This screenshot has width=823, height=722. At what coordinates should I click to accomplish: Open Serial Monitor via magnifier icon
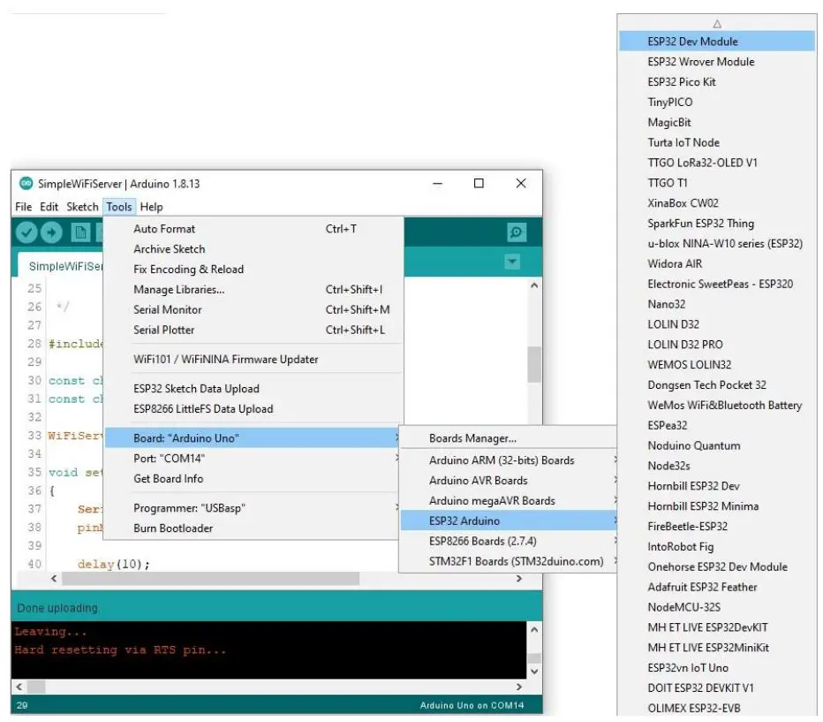(517, 232)
